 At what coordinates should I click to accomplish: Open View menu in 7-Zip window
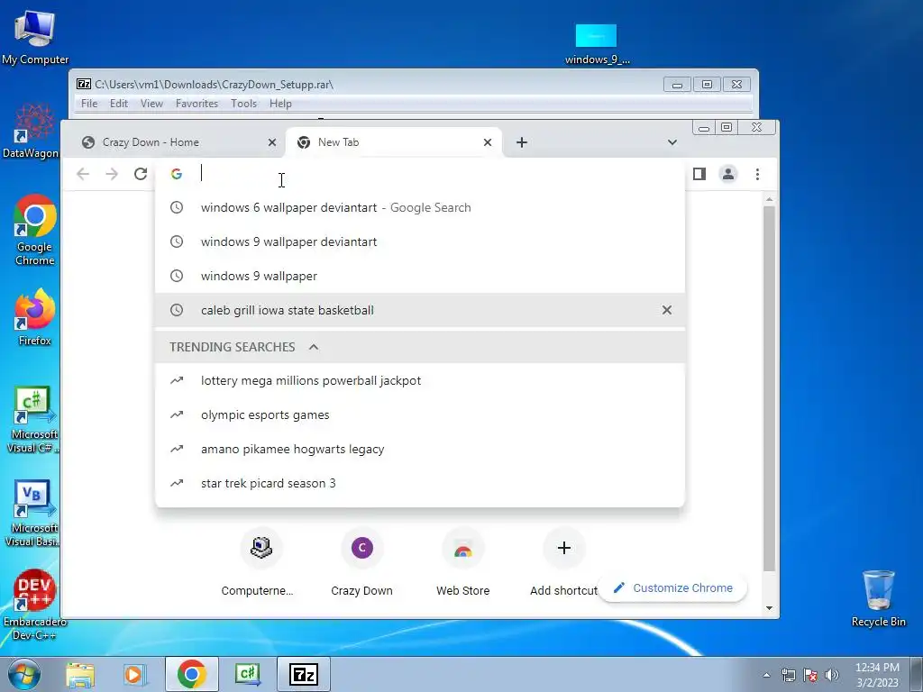click(x=151, y=104)
